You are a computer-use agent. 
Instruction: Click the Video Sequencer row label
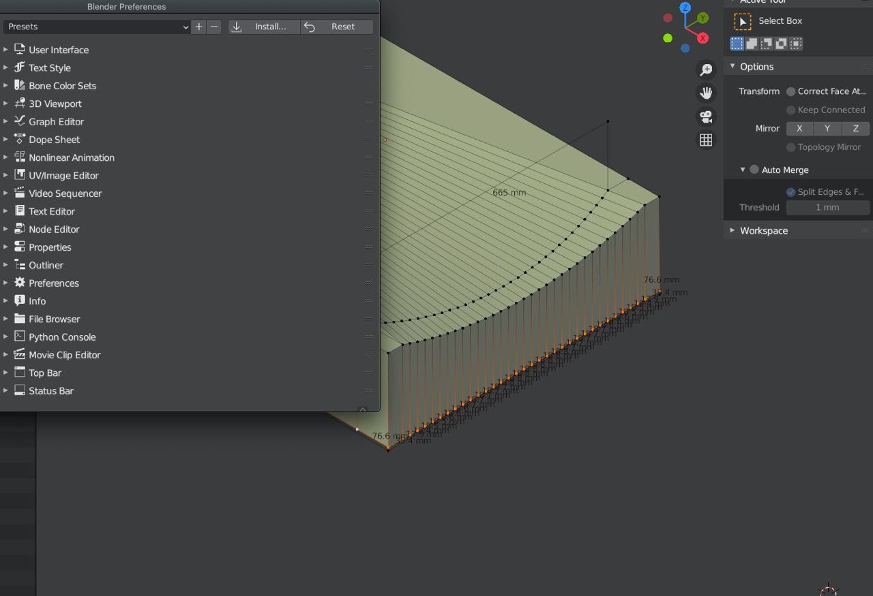click(65, 193)
